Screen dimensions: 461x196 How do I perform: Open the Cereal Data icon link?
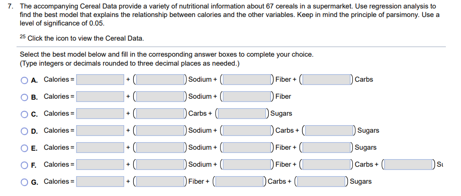click(23, 37)
